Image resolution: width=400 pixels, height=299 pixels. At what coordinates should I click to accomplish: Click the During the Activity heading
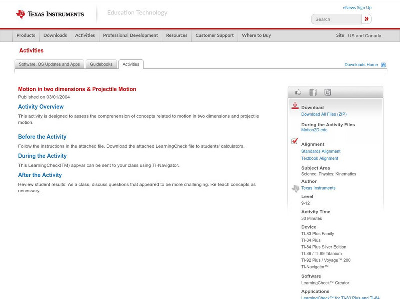coord(42,156)
